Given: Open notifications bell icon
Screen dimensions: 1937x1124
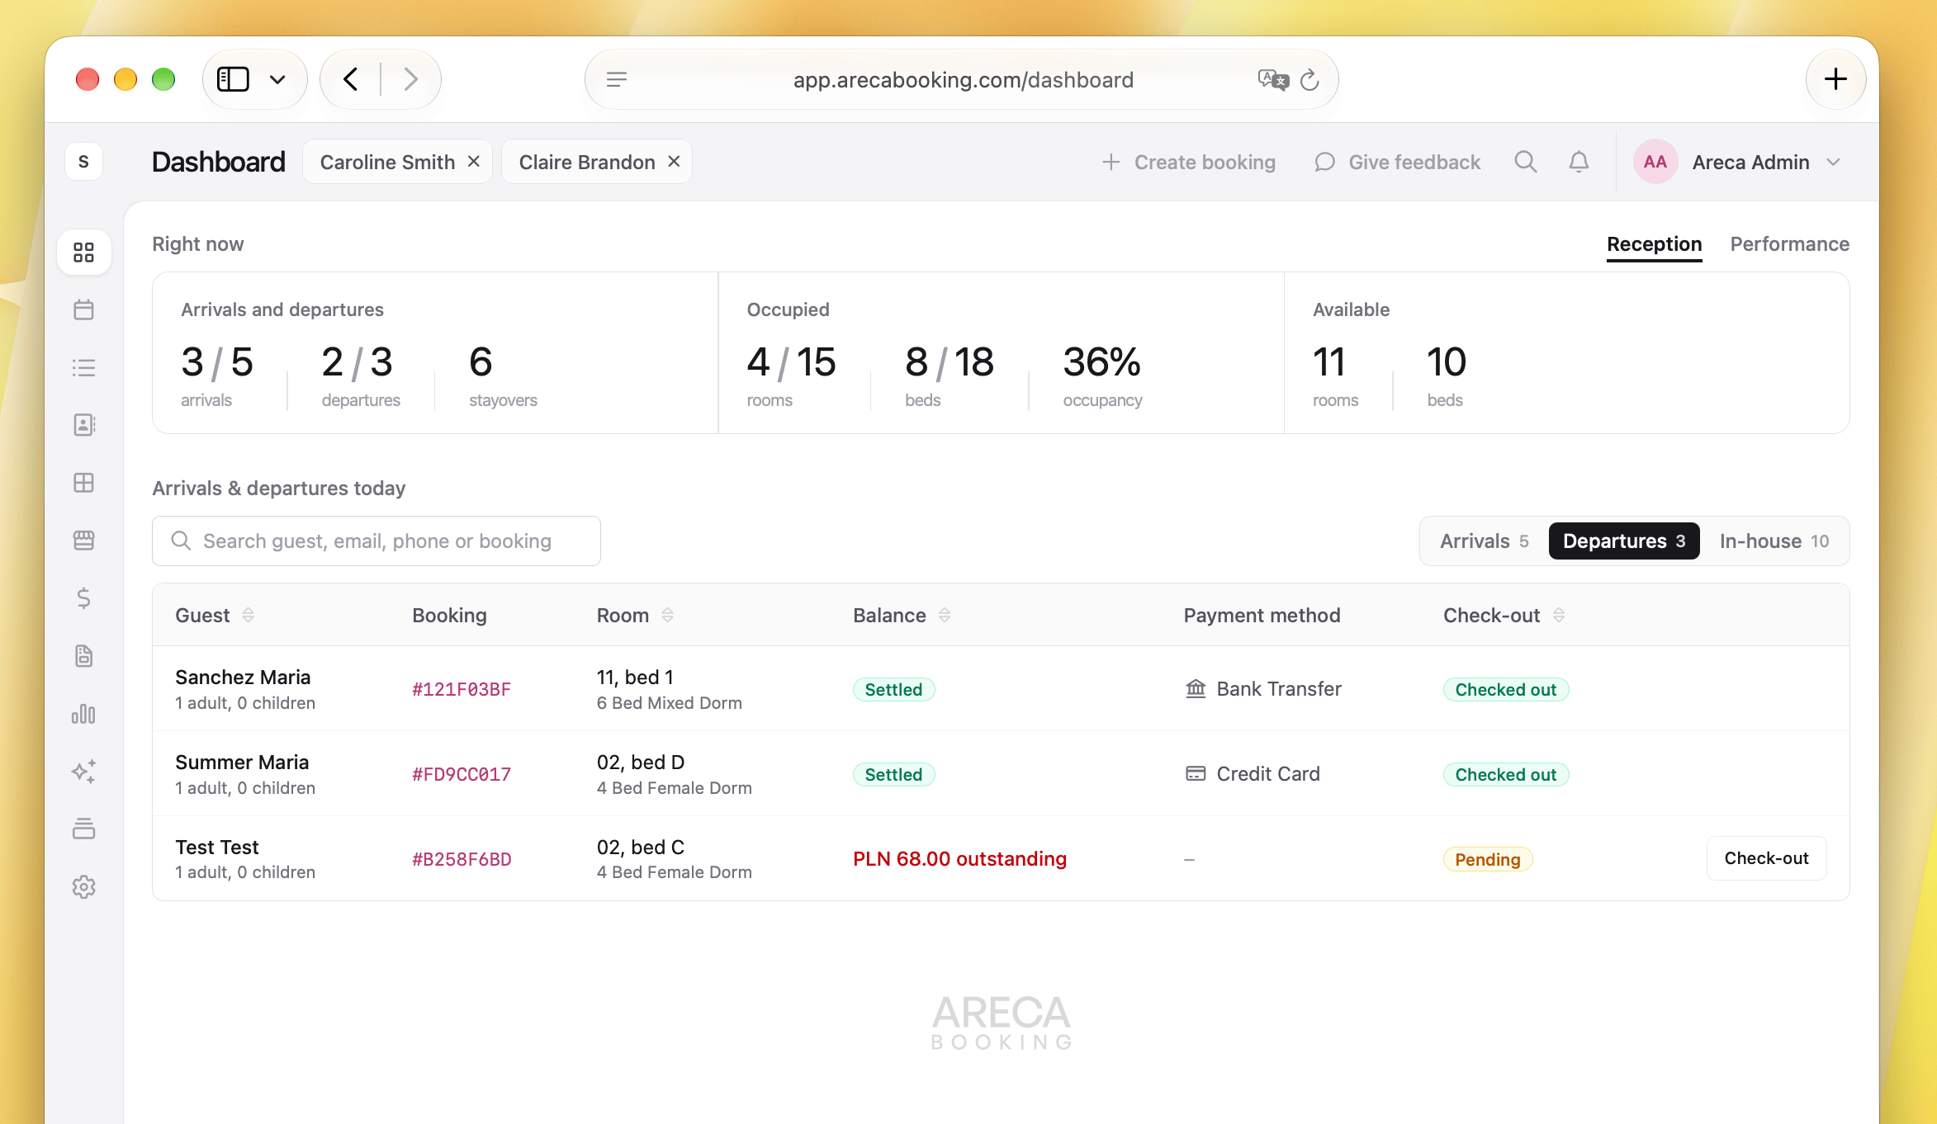Looking at the screenshot, I should coord(1579,162).
